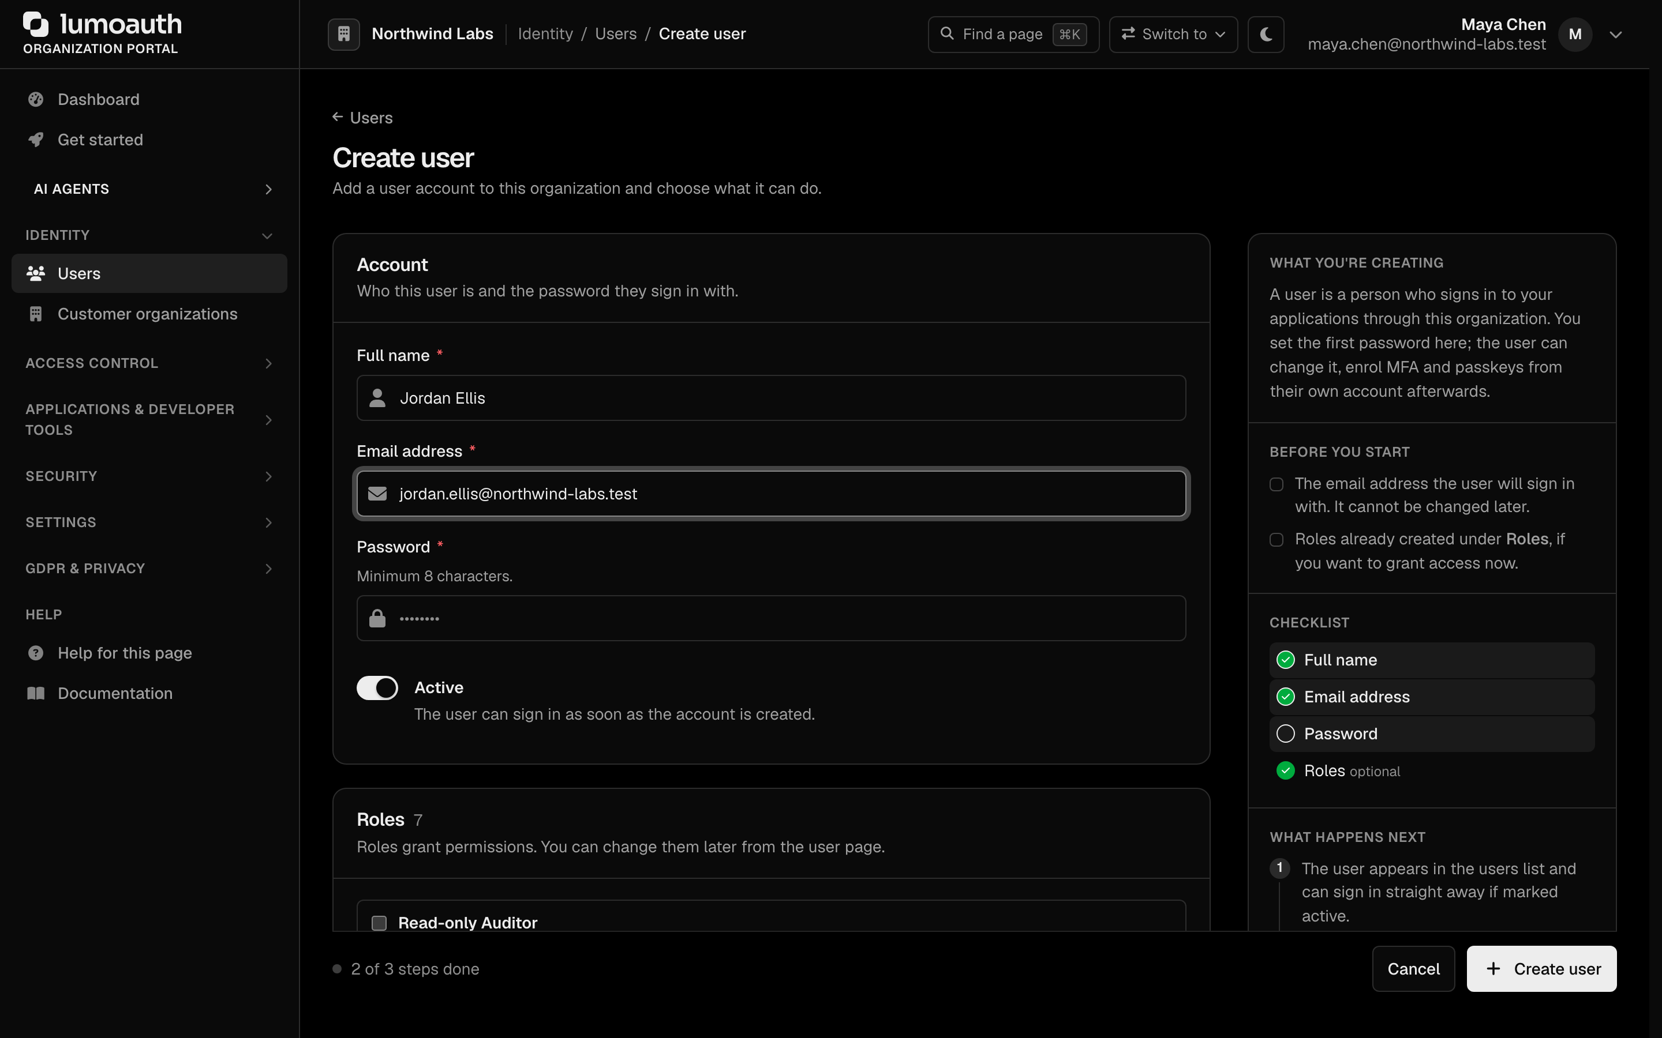Click the Maya Chen avatar circle
The image size is (1662, 1038).
[x=1575, y=35]
